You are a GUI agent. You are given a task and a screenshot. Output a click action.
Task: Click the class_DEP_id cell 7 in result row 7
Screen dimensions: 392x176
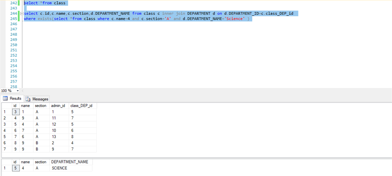(83, 149)
